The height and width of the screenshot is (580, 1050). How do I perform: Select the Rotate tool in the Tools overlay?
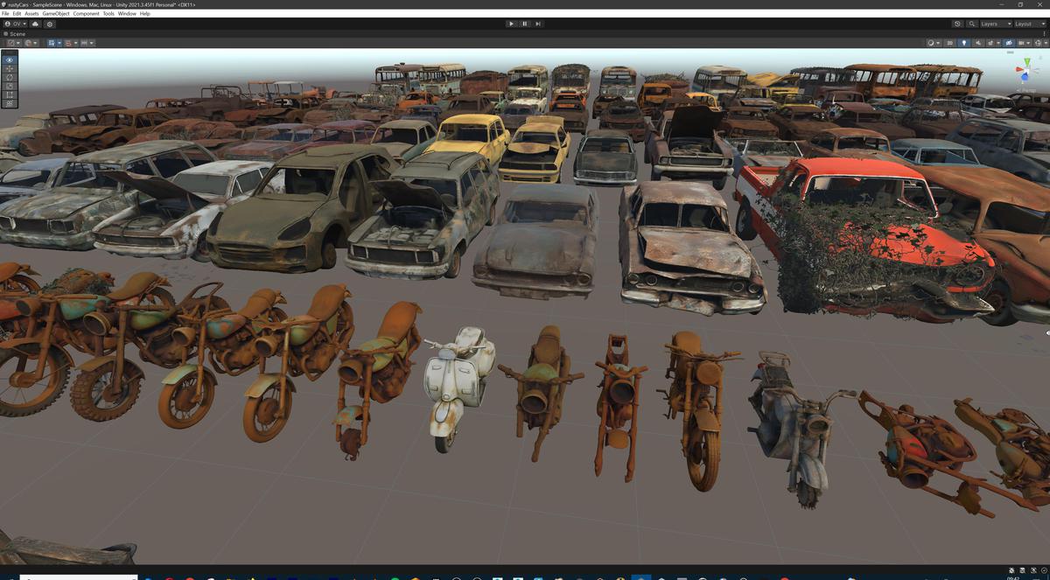pyautogui.click(x=9, y=78)
